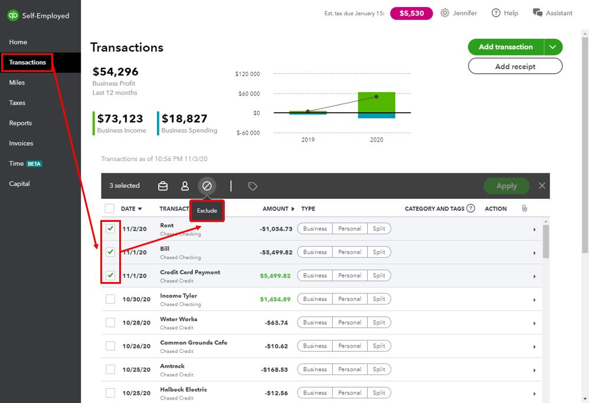This screenshot has width=589, height=403.
Task: Click the tag icon in bulk toolbar
Action: [253, 186]
